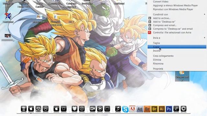Choose Taglia in the context menu
Screen dimensions: 207x116
click(156, 43)
